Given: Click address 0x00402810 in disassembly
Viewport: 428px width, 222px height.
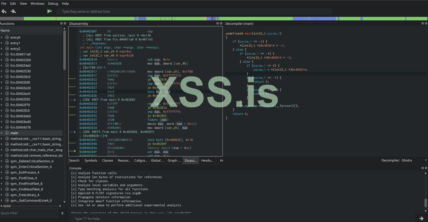Looking at the screenshot, I should click(x=88, y=59).
